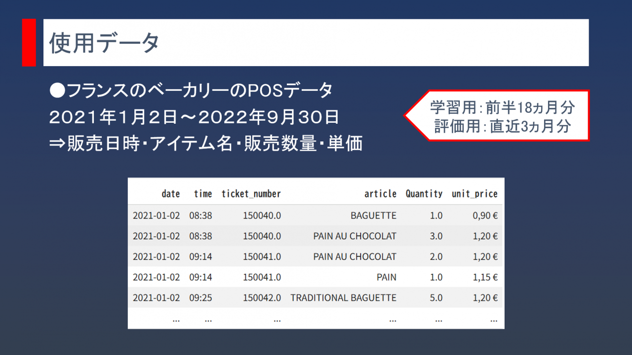Click 2021-01-02 in the 0,90 € row
Screen dimensions: 632x355
point(157,215)
